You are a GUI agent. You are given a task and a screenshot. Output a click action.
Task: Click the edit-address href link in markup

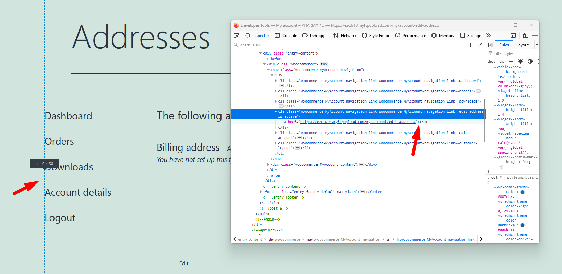click(x=358, y=122)
